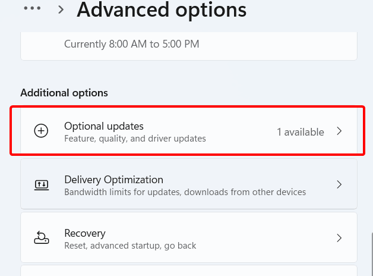Click empty space right of active hours text

pyautogui.click(x=279, y=45)
